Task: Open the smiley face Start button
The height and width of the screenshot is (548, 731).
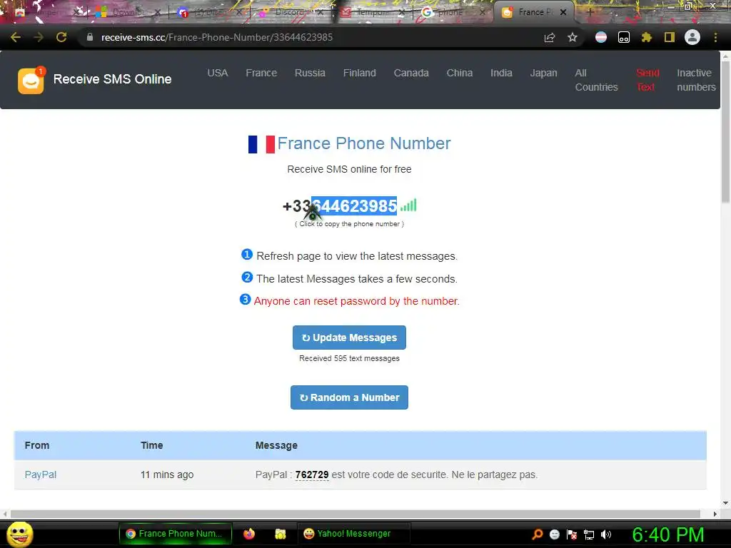Action: pyautogui.click(x=19, y=534)
